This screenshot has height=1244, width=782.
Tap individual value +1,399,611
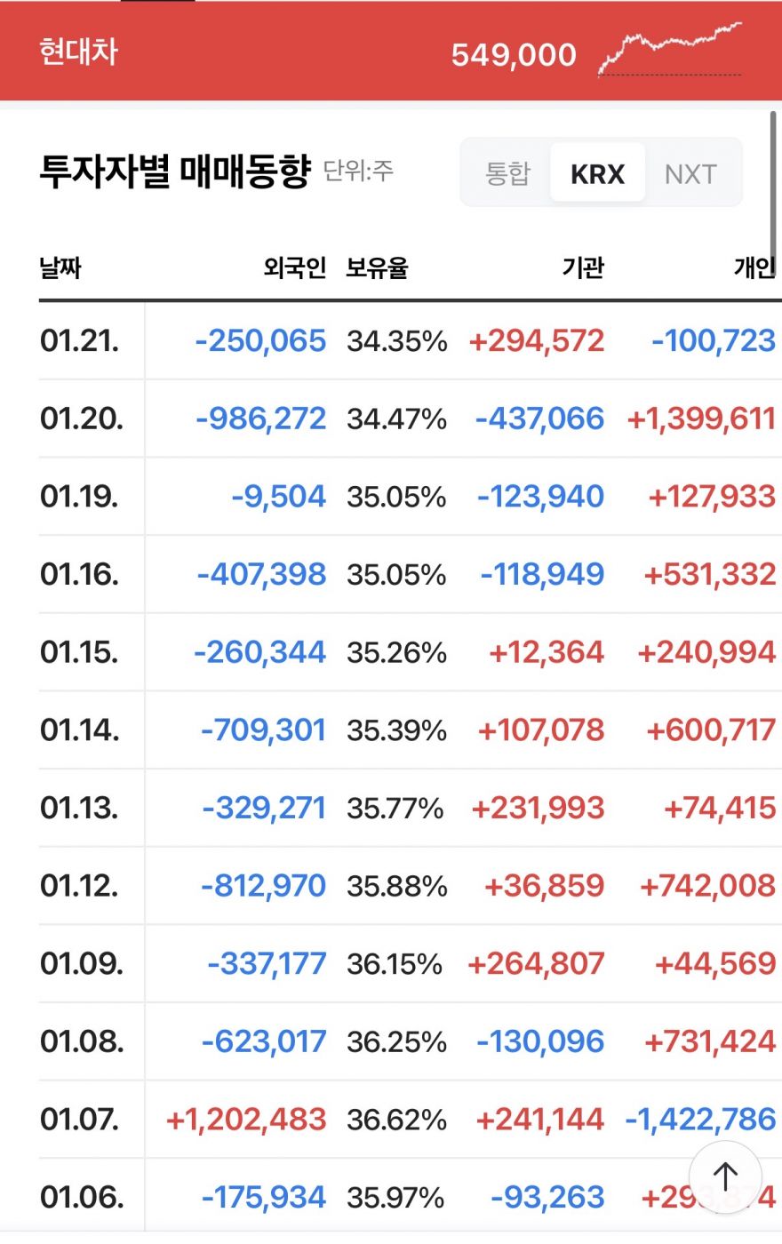pos(701,419)
